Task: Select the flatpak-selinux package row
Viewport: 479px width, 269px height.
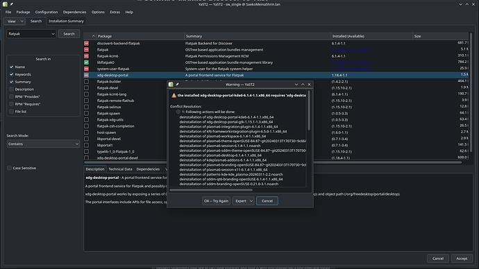Action: (276, 107)
